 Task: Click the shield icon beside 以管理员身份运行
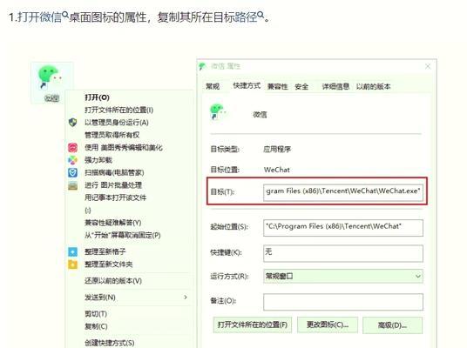pyautogui.click(x=72, y=123)
